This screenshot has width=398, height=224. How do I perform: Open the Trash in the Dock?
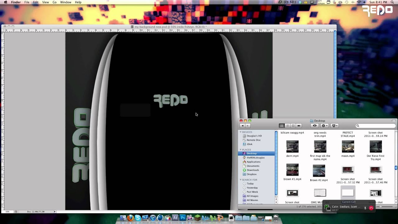[276, 218]
